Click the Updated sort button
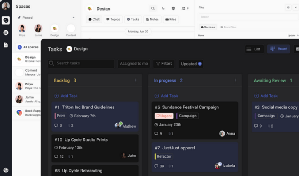Viewport: 299px width, 176px height. point(191,64)
